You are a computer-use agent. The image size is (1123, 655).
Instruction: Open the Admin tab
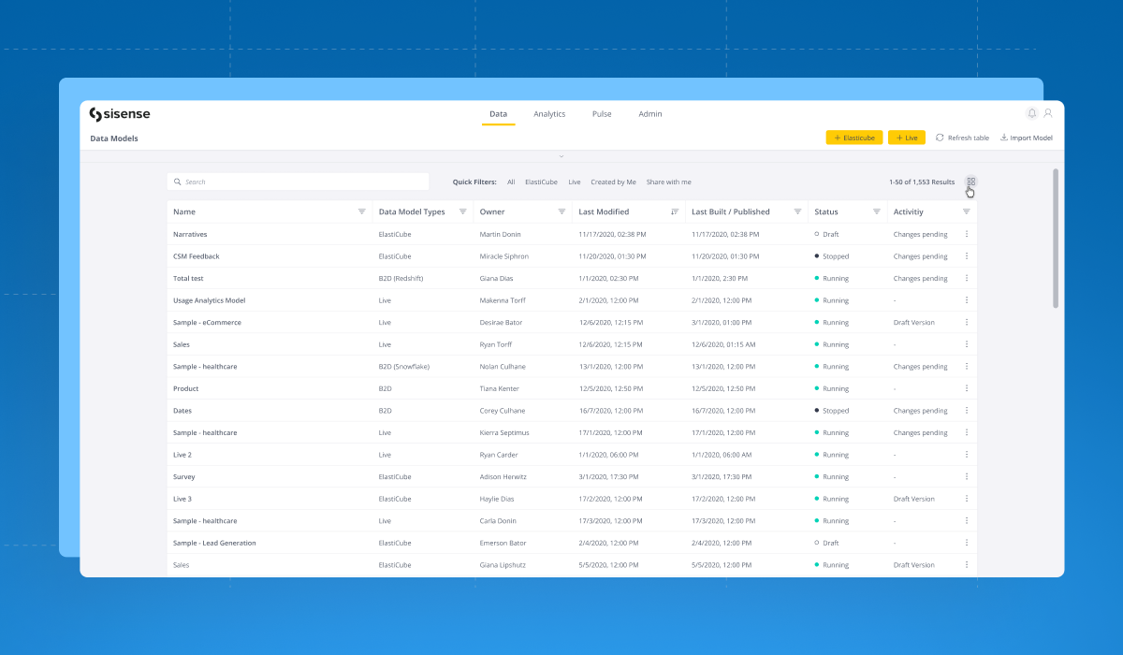click(x=649, y=113)
